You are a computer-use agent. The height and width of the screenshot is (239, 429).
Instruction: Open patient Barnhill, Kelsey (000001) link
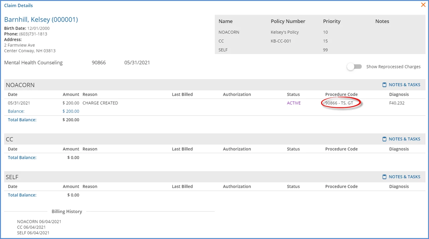[x=41, y=19]
